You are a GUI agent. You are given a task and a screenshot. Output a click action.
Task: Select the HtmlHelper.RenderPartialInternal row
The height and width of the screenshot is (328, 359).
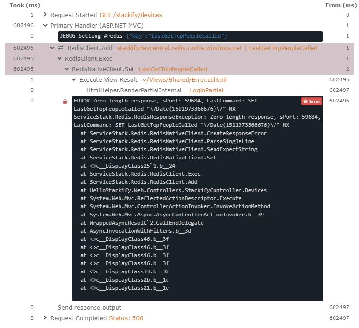(134, 90)
